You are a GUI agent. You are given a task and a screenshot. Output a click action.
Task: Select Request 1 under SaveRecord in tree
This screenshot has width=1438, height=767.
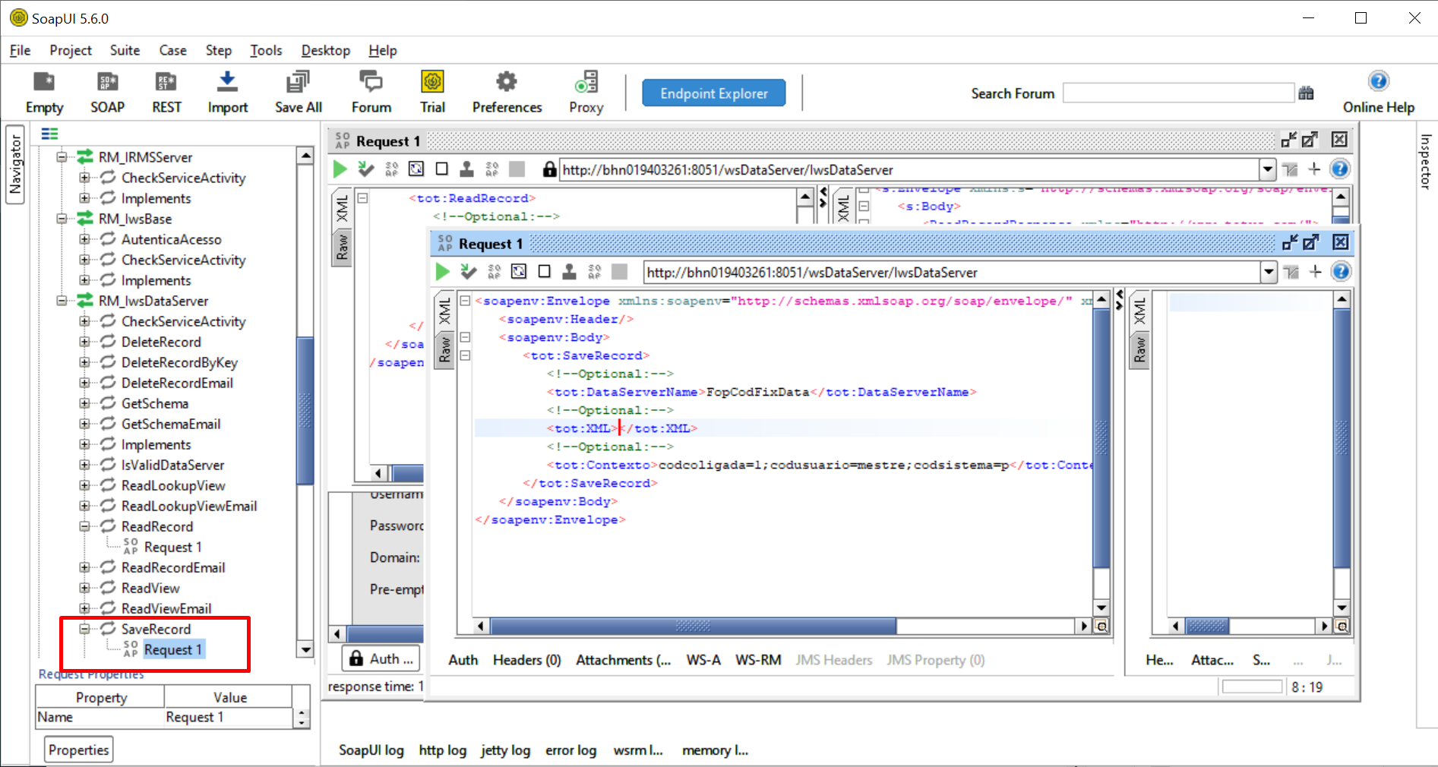(173, 649)
